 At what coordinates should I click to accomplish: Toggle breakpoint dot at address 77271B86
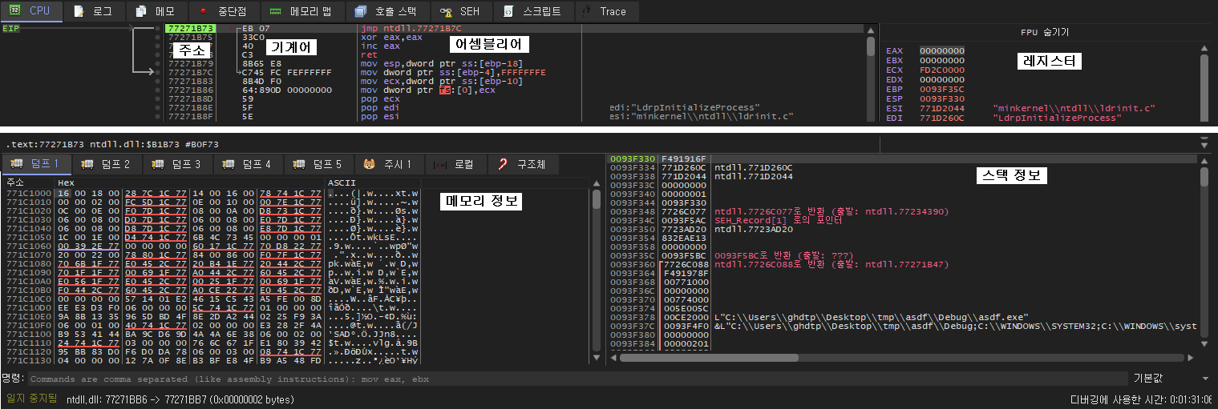pos(158,90)
